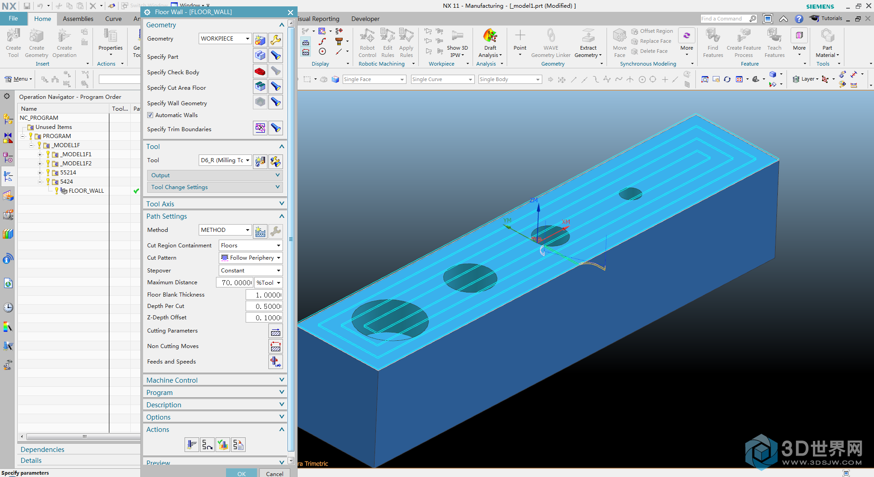Open the Single Face selection filter dropdown

[x=374, y=79]
